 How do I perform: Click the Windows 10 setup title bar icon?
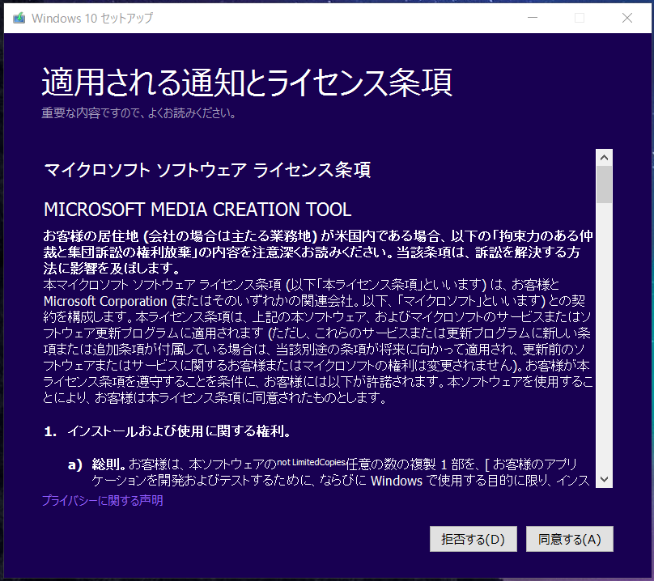(x=18, y=19)
